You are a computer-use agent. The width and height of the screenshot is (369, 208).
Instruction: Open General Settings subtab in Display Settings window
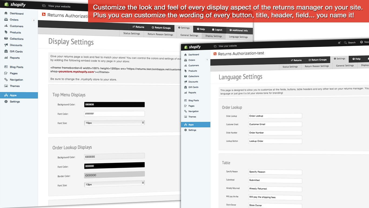189,35
